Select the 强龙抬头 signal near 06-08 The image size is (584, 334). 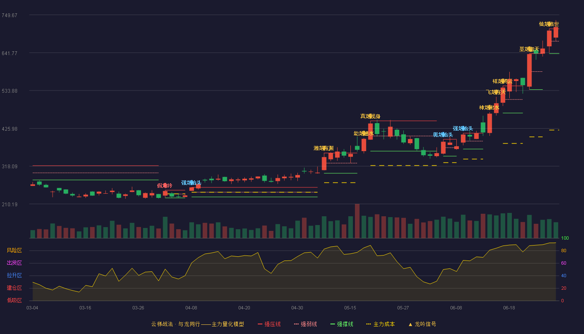click(x=463, y=128)
